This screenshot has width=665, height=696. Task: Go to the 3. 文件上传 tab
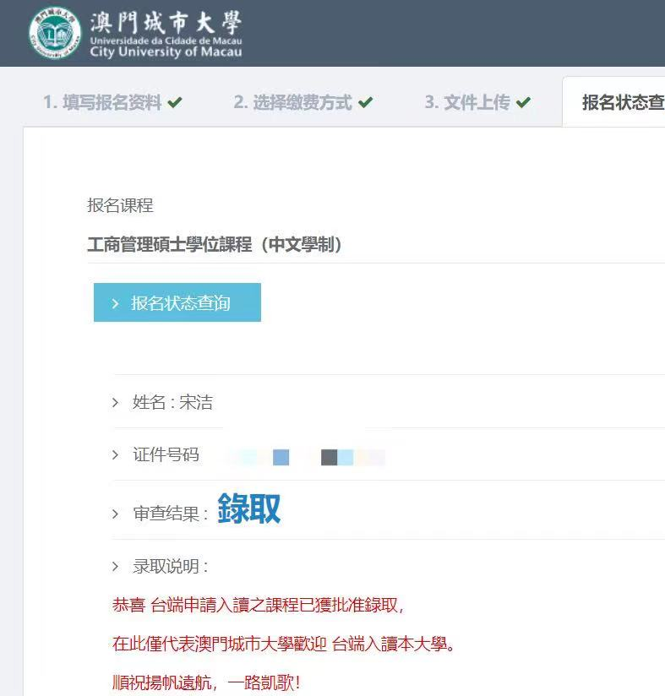click(x=467, y=103)
